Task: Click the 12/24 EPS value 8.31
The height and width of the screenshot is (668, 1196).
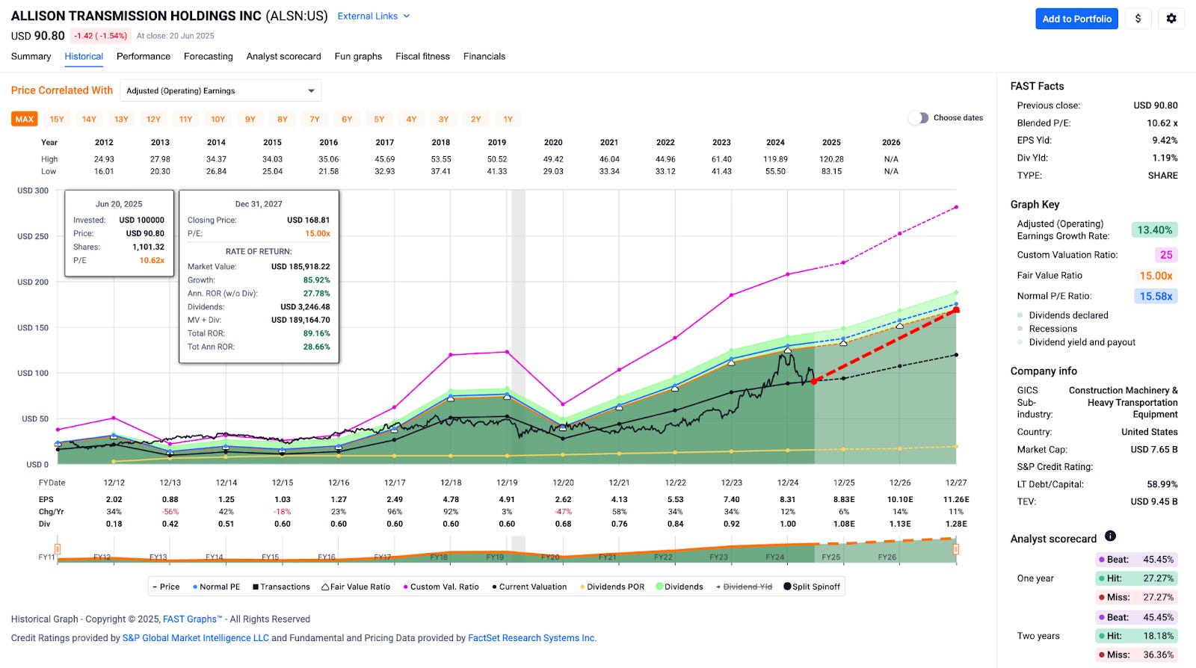Action: coord(787,499)
